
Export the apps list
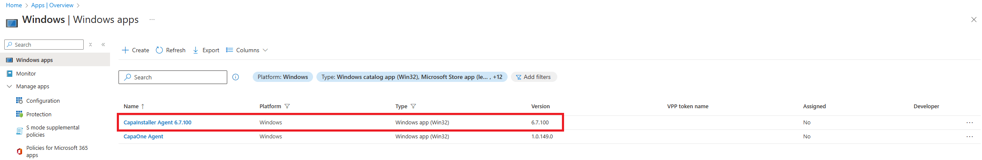coord(206,50)
